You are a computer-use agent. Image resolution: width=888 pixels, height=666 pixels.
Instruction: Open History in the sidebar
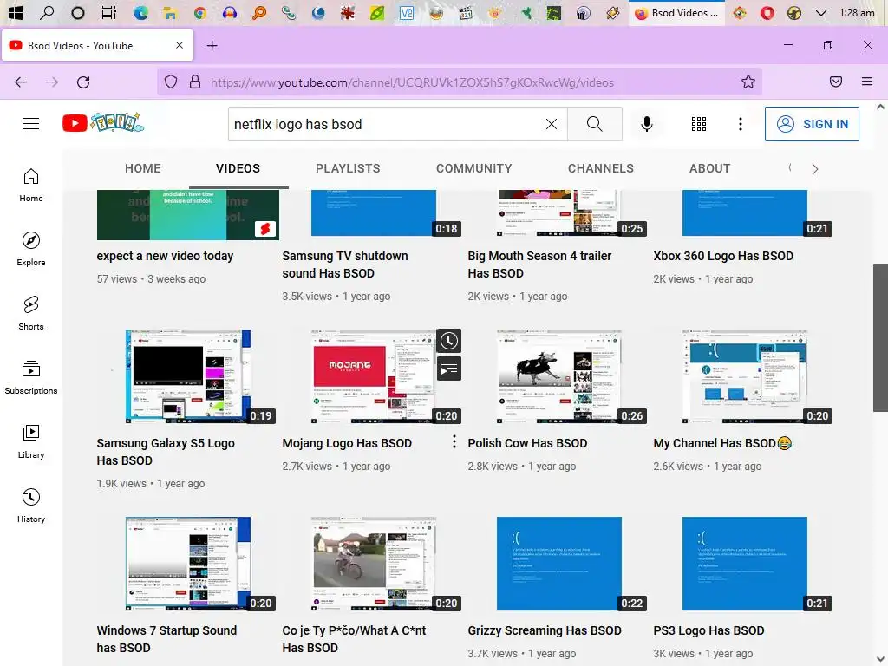(x=31, y=506)
